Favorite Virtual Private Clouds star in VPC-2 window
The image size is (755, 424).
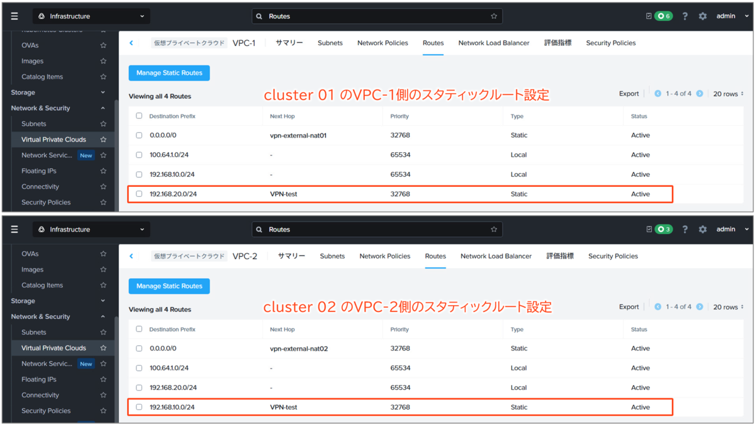103,348
